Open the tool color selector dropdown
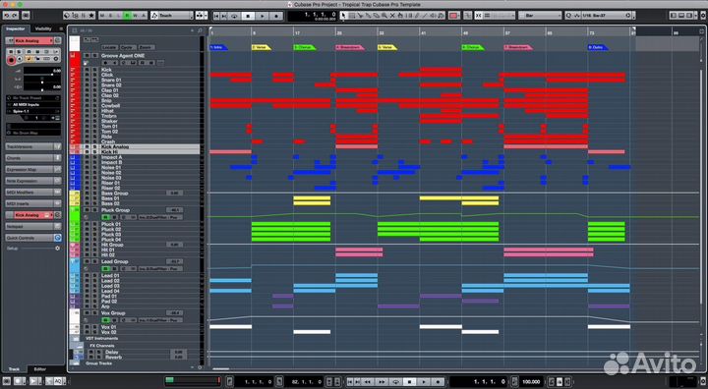The width and height of the screenshot is (708, 389). (x=453, y=16)
